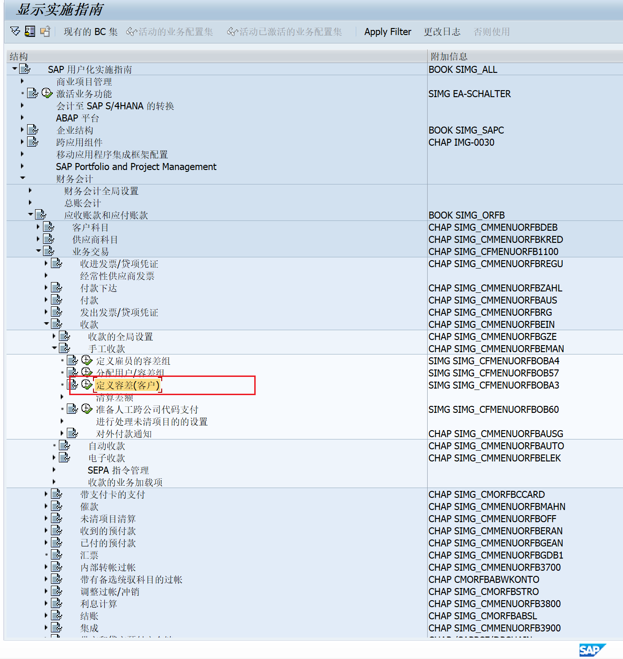Open the documentation icon beside 业务交易
This screenshot has width=623, height=659.
49,251
